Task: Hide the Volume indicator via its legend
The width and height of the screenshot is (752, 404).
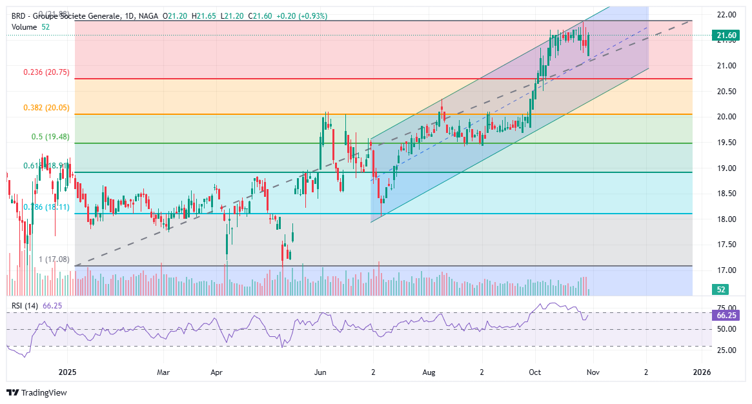Action: point(24,27)
